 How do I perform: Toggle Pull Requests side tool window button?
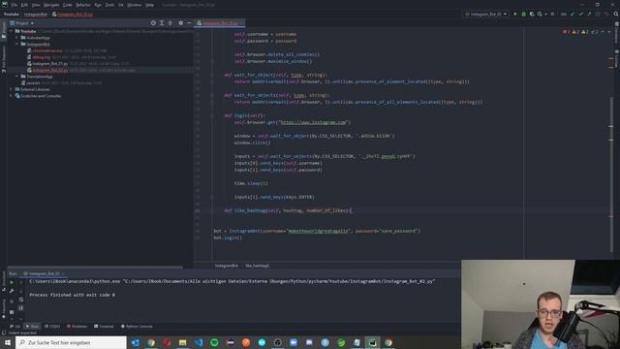(x=4, y=59)
